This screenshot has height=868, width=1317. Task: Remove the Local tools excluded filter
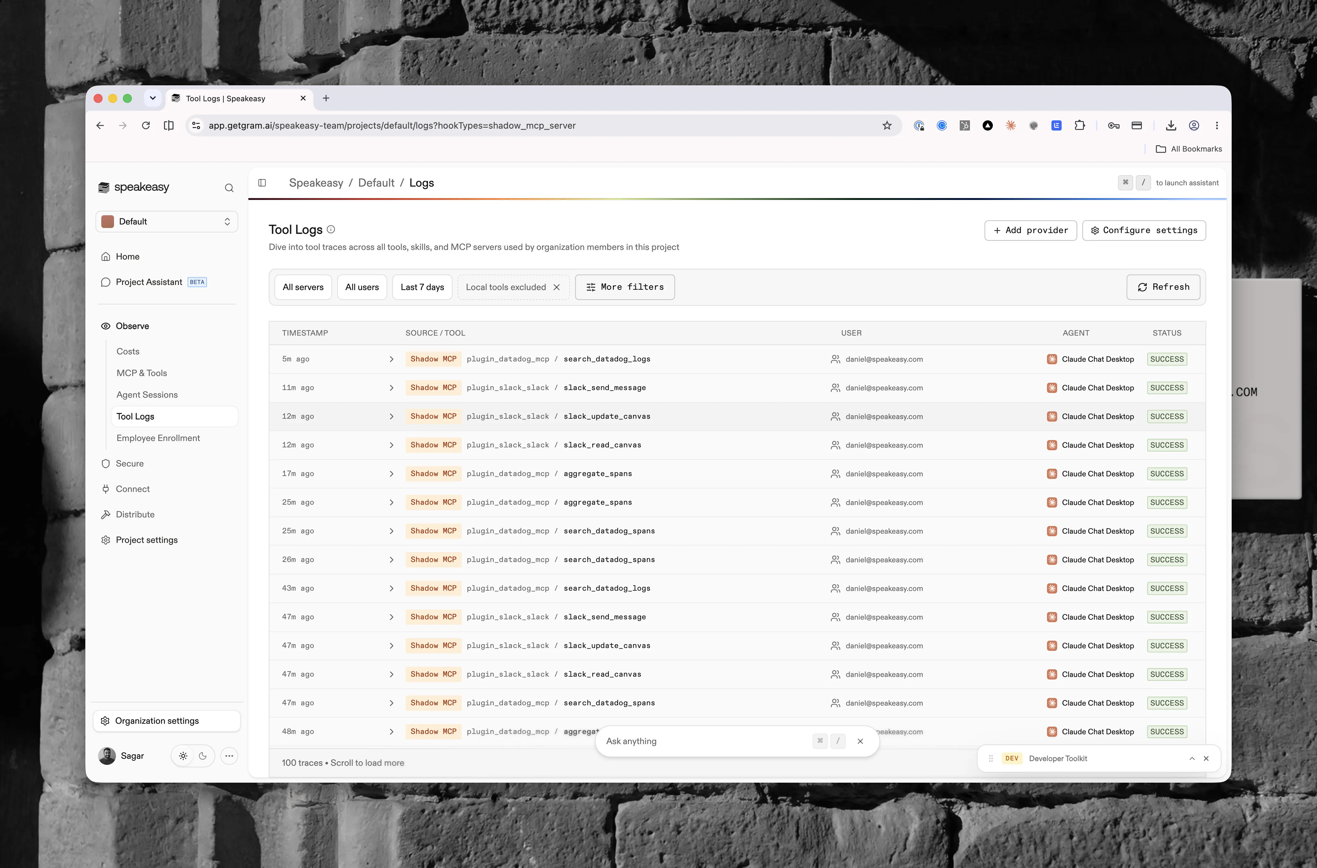coord(556,287)
